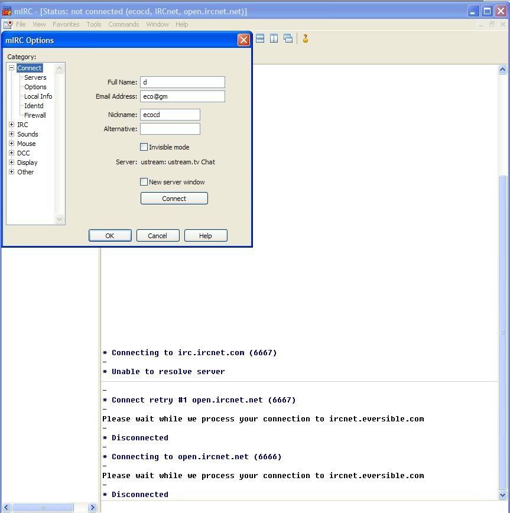The image size is (510, 513).
Task: Click the tile vertically toolbar icon
Action: tap(274, 38)
